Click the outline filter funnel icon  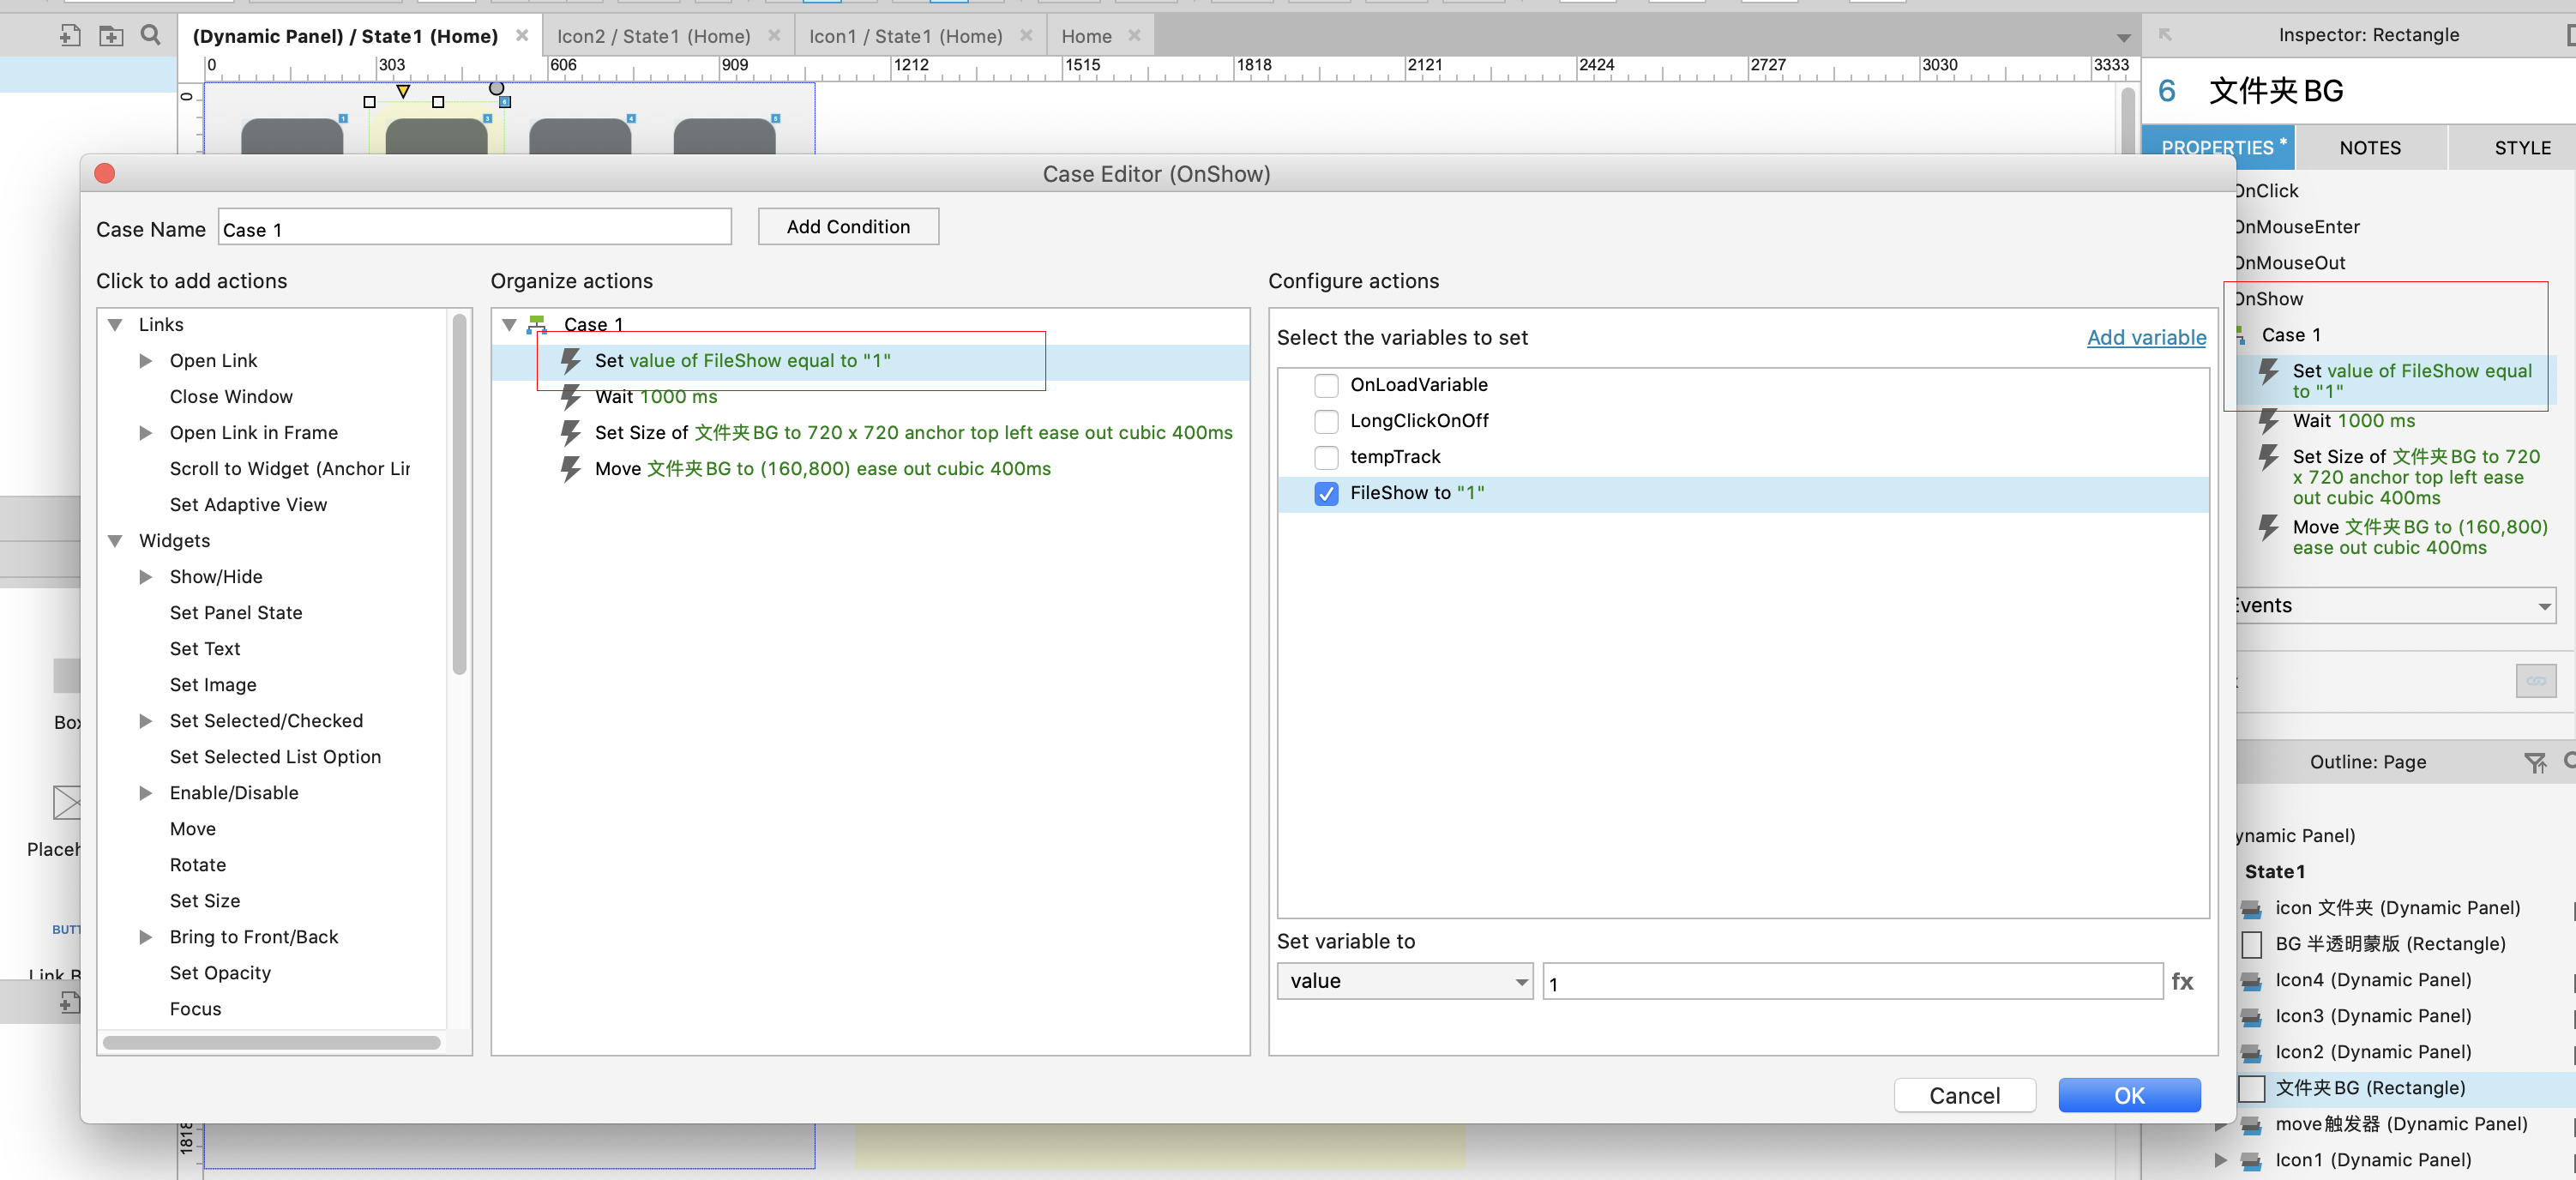point(2534,762)
